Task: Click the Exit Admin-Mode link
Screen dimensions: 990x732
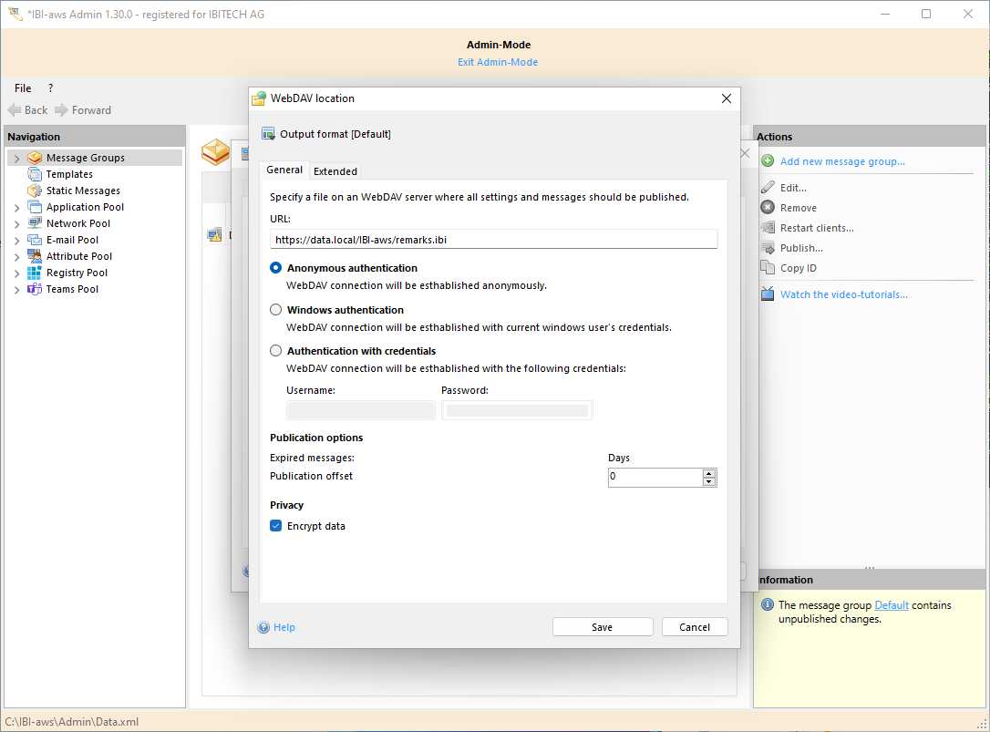Action: point(498,61)
